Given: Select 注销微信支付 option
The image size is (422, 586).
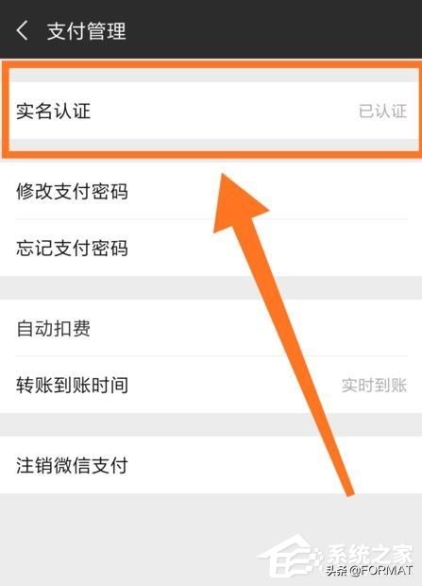Looking at the screenshot, I should (x=211, y=465).
